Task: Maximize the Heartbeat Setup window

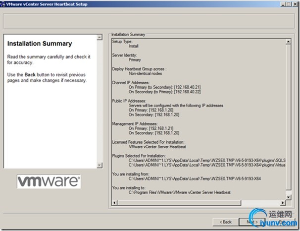Action: 289,4
